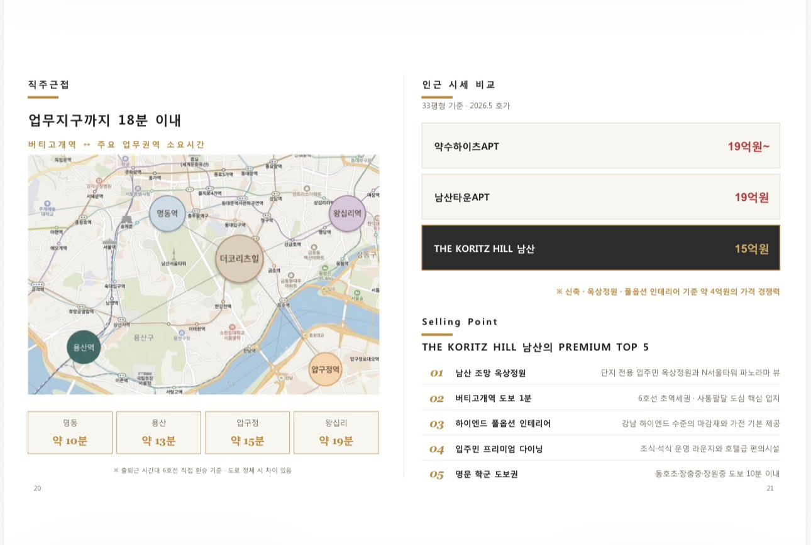811x545 pixels.
Task: Select the 왕십리 약 19분 box
Action: (x=336, y=433)
